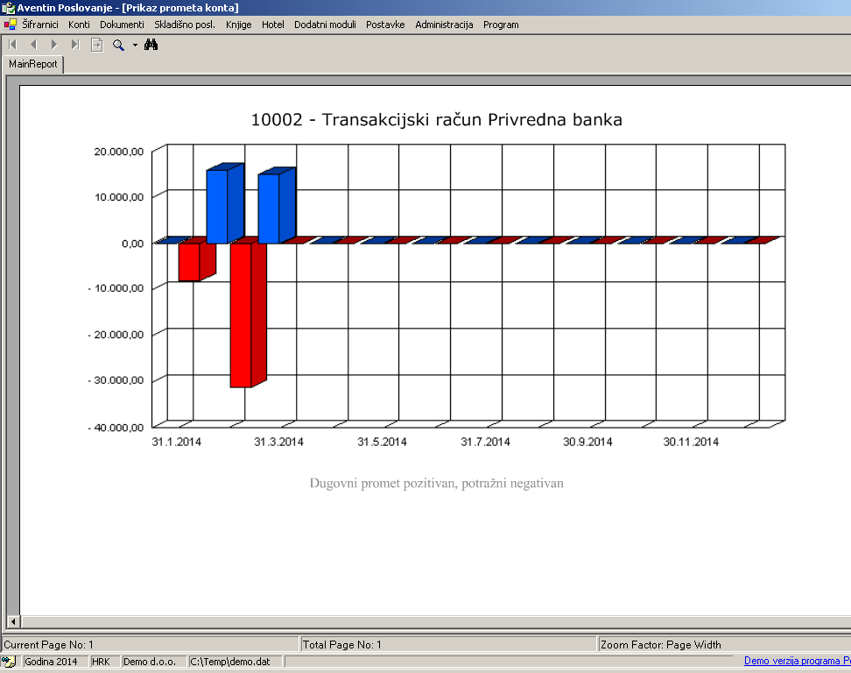Screen dimensions: 851x673
Task: Open the Šifrarnici menu
Action: point(40,25)
